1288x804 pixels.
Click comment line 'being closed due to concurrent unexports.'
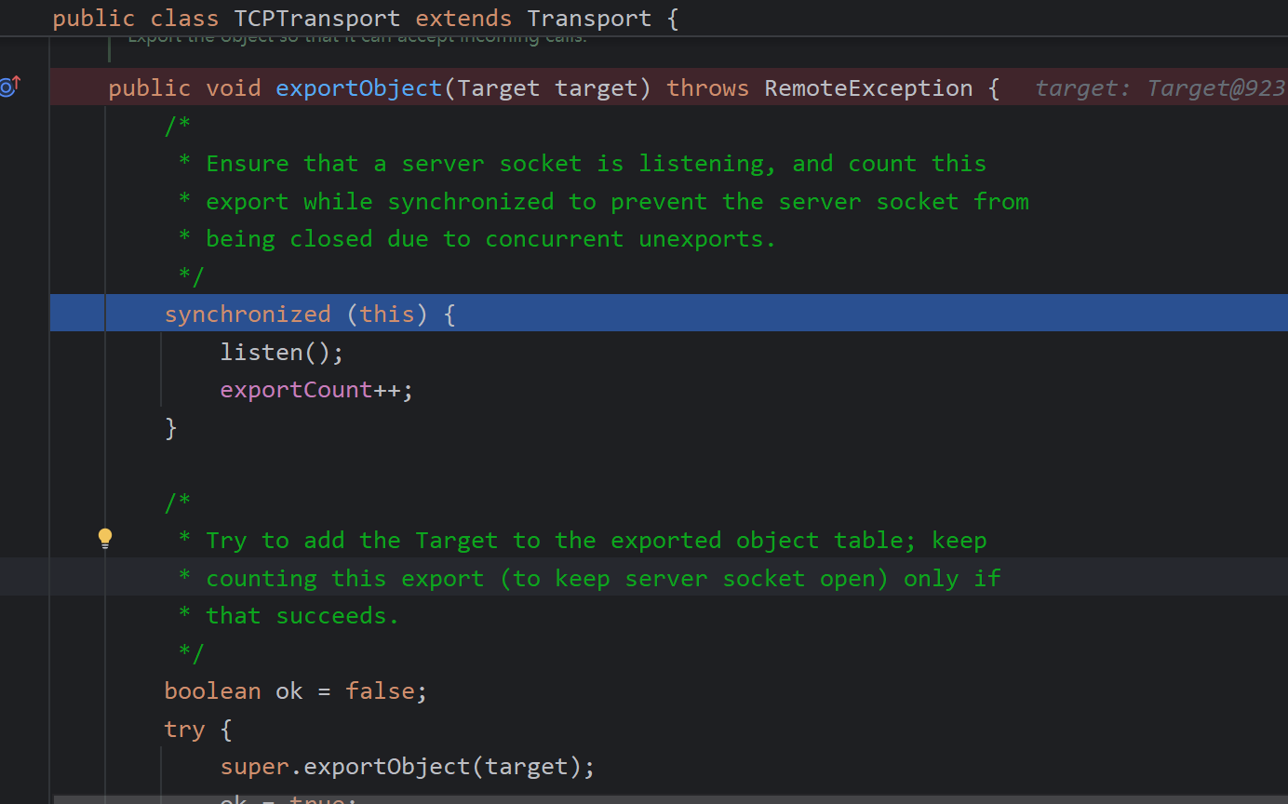[x=477, y=239]
